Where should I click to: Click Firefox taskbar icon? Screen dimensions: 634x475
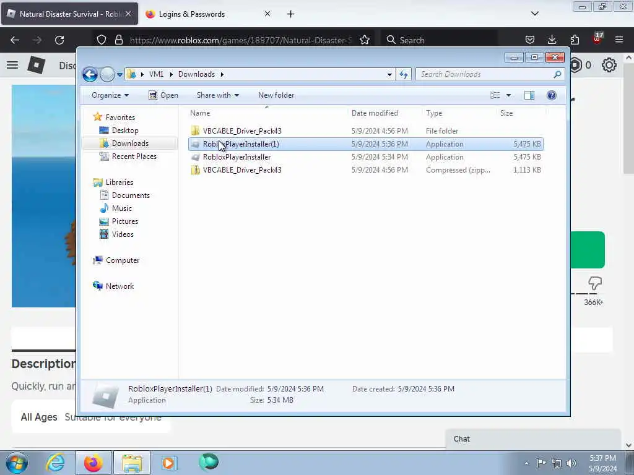tap(93, 463)
